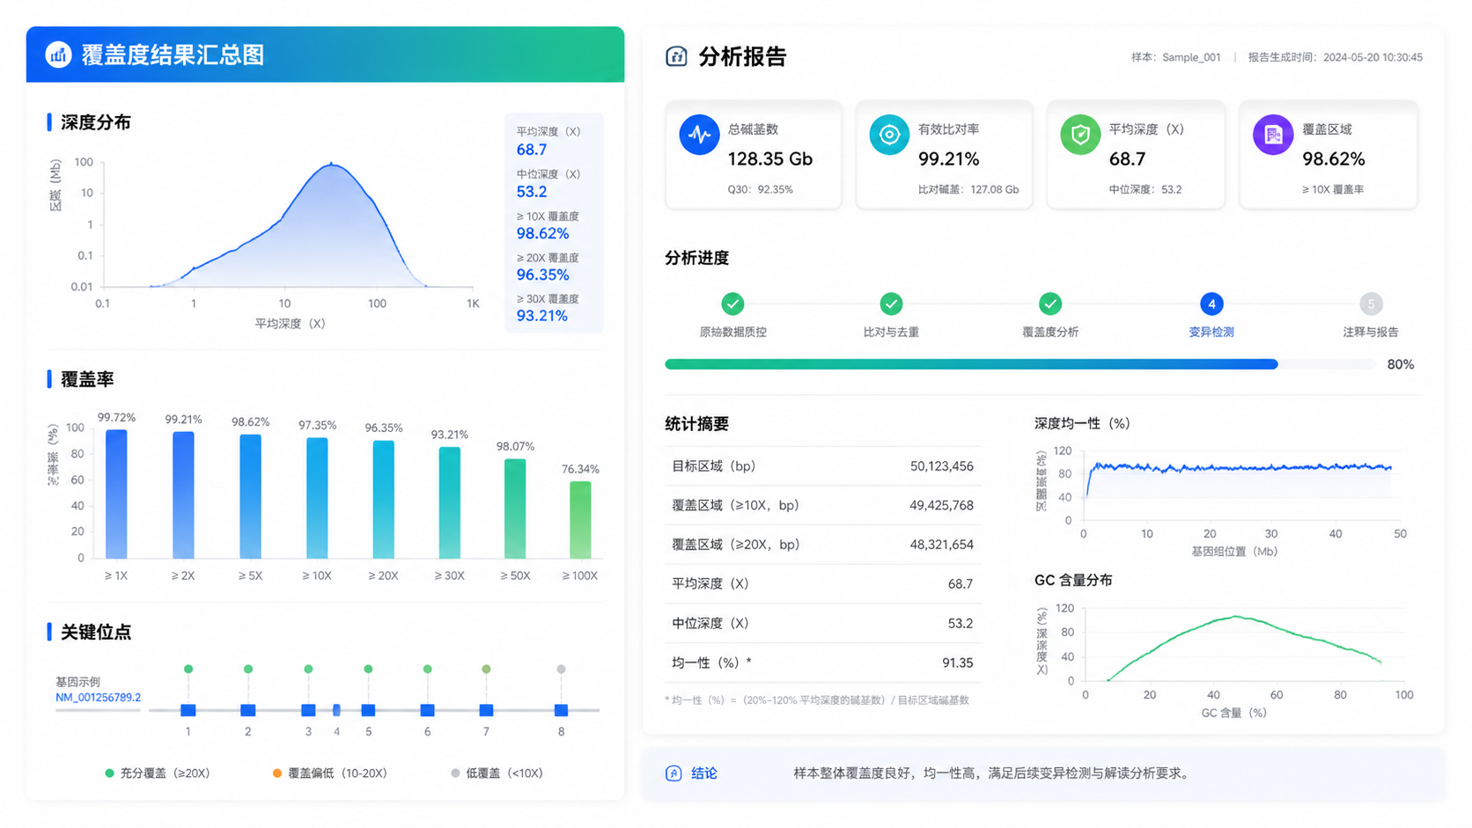Click the 覆盖度分析 step label
This screenshot has height=828, width=1472.
pyautogui.click(x=1049, y=332)
